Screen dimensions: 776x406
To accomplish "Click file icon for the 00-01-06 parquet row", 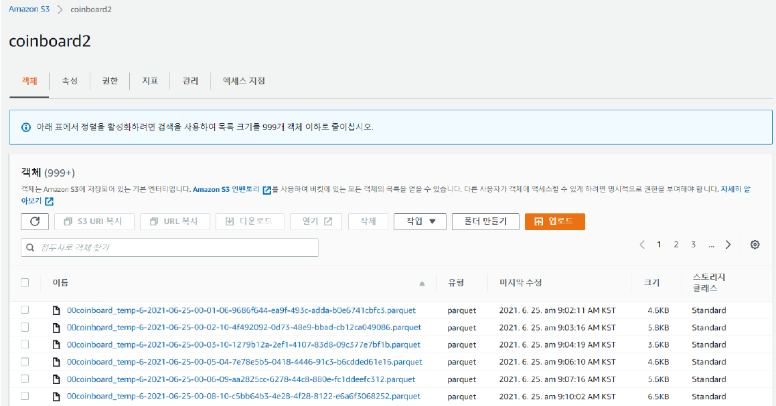I will [56, 310].
